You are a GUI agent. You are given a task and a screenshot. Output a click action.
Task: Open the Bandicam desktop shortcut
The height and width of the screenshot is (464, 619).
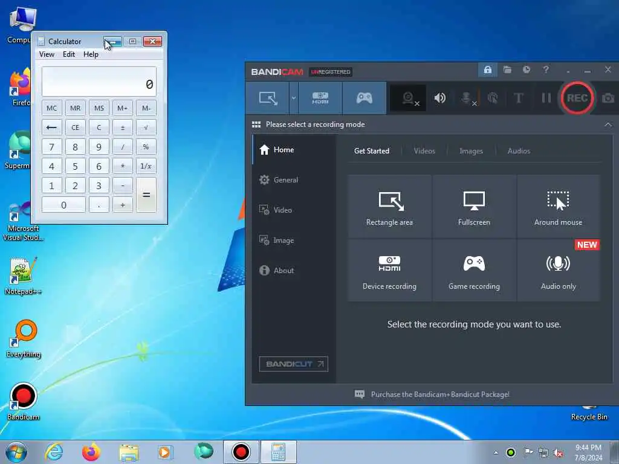23,401
